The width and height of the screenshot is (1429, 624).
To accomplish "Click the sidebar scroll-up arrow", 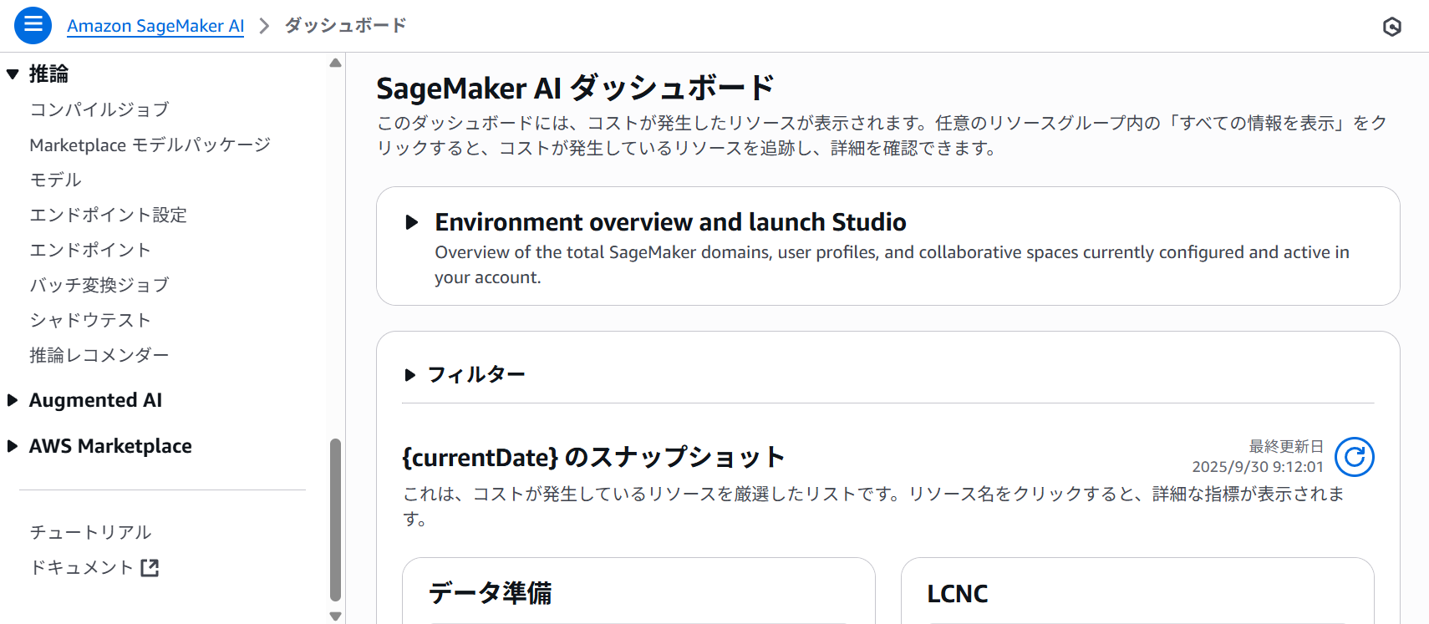I will [x=335, y=61].
